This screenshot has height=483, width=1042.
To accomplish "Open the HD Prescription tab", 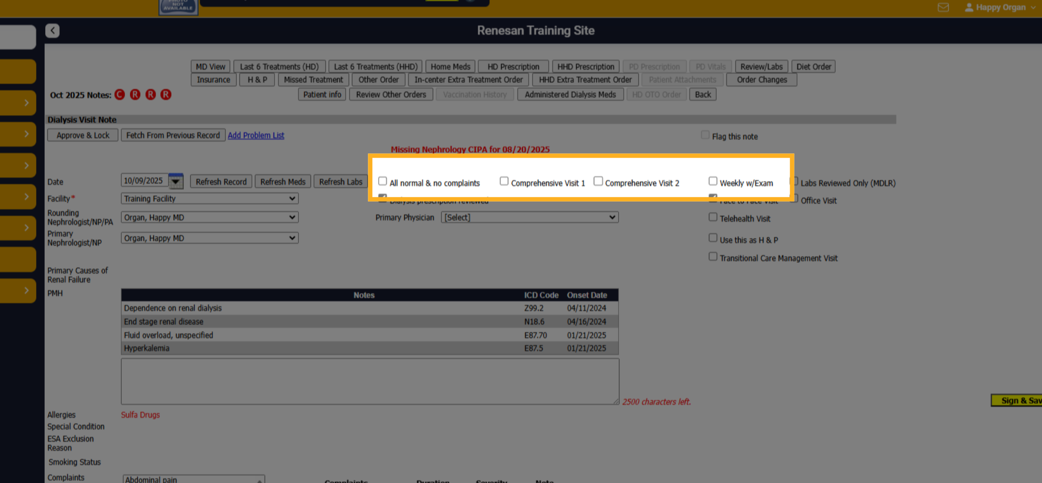I will click(x=513, y=66).
